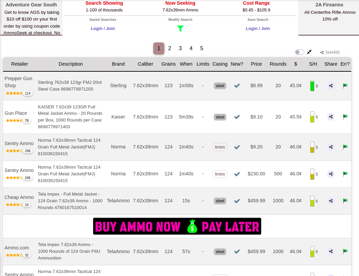Share the Gun Place Kaiser listing
The height and width of the screenshot is (276, 359).
pos(331,117)
